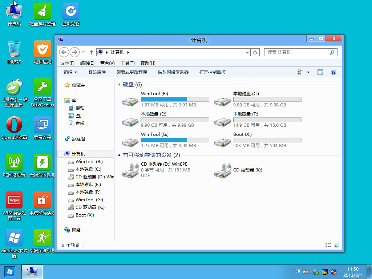Select 本地磁盘 (C:) drive in main pane

pos(258,99)
